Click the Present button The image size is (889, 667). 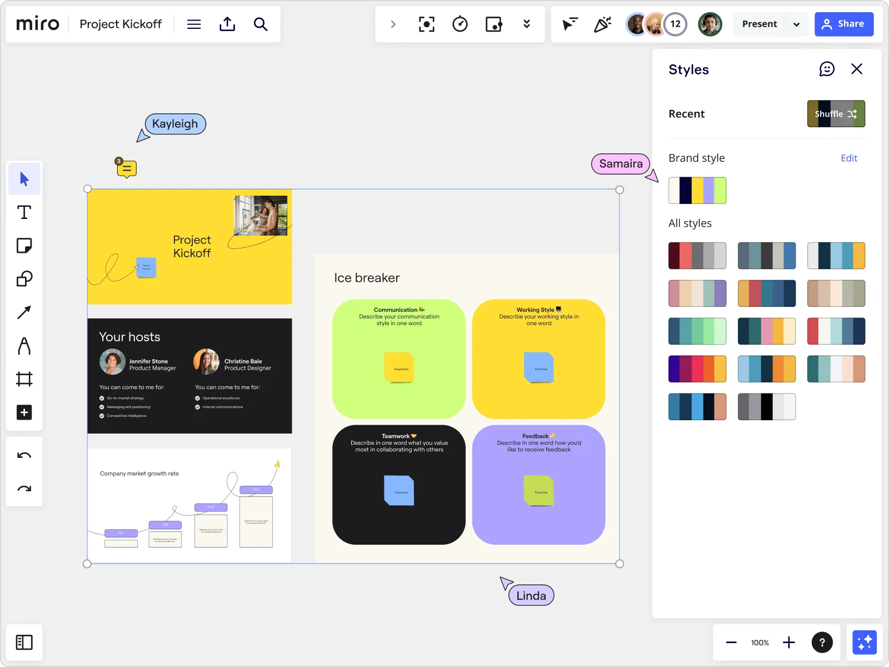(760, 24)
